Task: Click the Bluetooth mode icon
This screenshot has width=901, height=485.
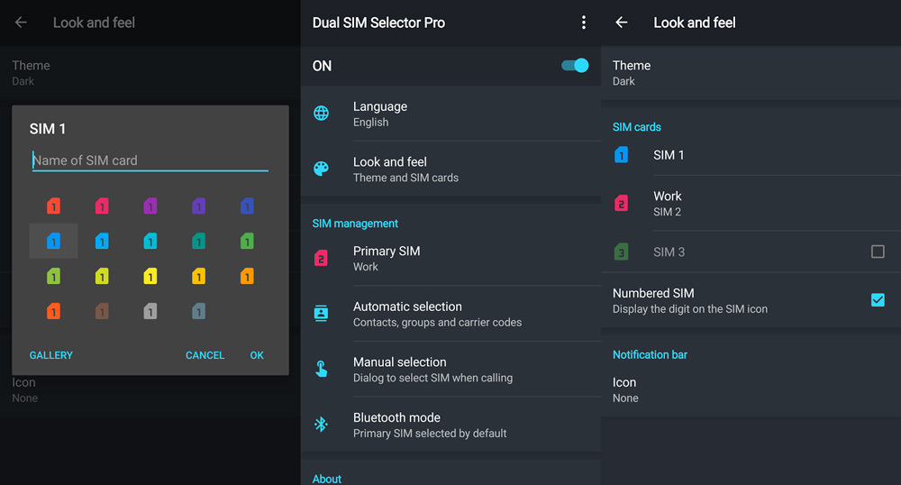Action: click(x=321, y=425)
